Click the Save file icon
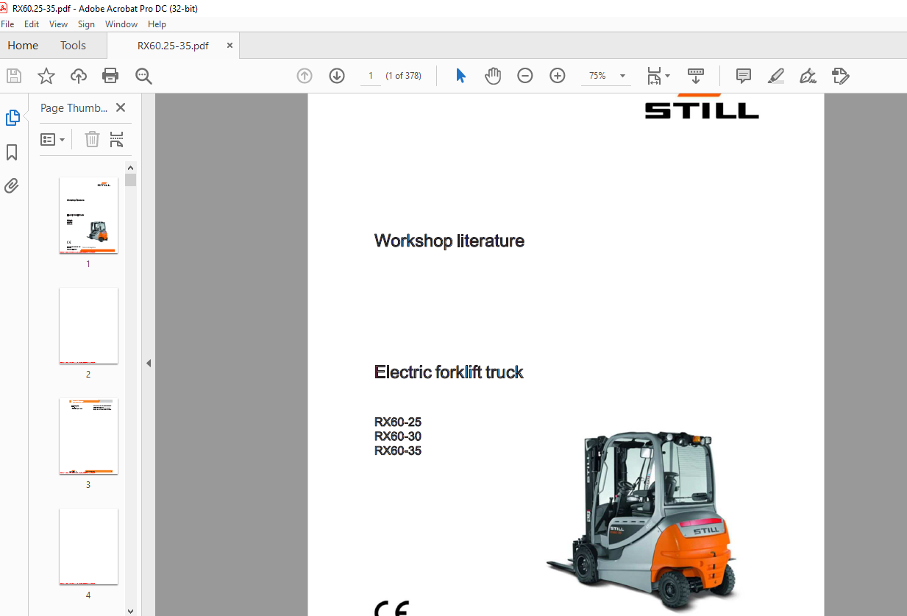The height and width of the screenshot is (616, 907). tap(14, 76)
